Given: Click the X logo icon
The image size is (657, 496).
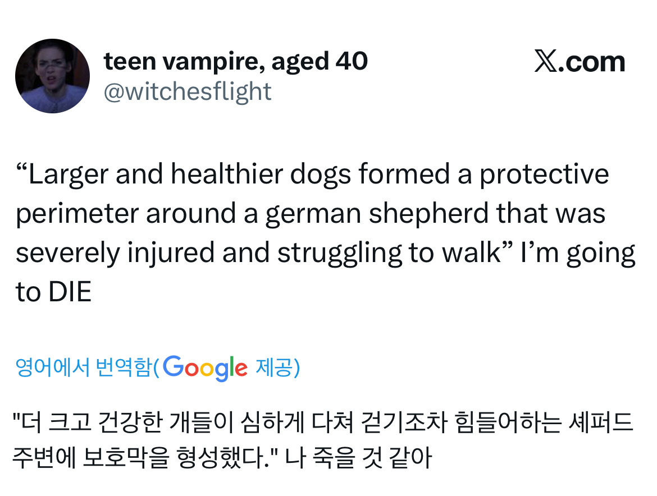Looking at the screenshot, I should 547,62.
